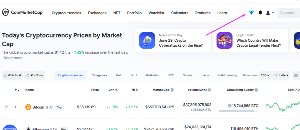Click the CoinMarketCap logo

22,12
